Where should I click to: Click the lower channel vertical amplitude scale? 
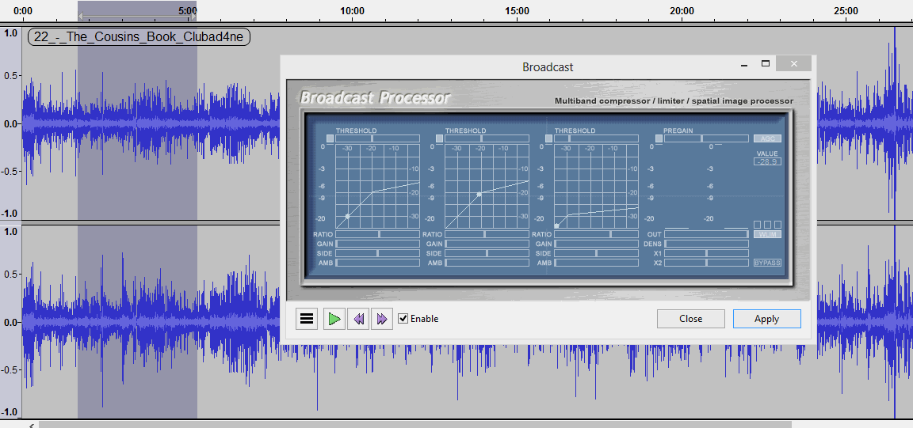point(10,321)
